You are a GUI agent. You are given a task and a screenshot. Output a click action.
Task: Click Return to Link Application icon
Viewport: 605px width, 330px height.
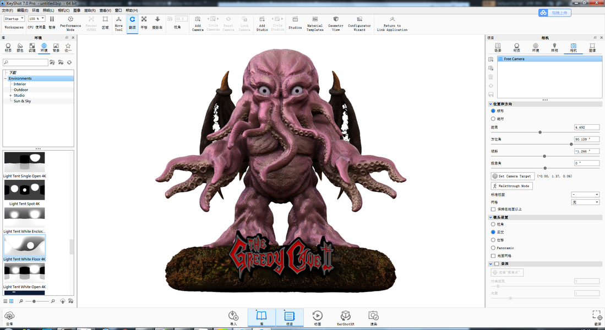click(392, 19)
